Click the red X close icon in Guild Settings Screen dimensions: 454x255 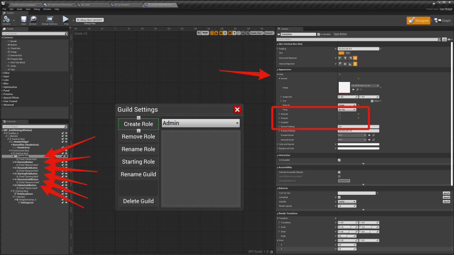pyautogui.click(x=237, y=109)
